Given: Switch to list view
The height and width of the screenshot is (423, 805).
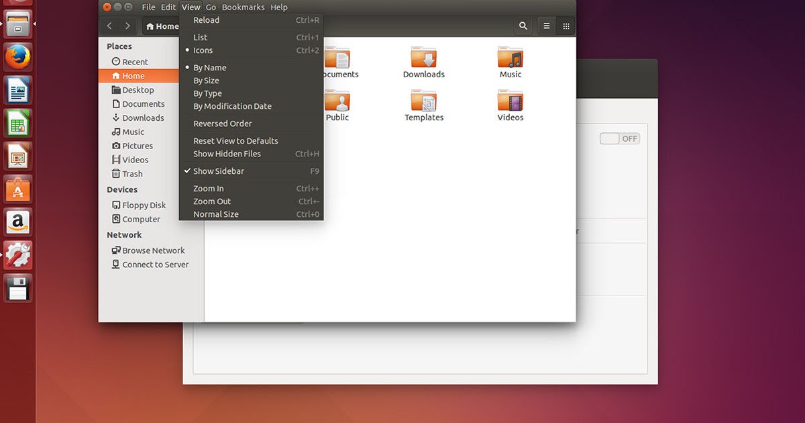Looking at the screenshot, I should [546, 26].
